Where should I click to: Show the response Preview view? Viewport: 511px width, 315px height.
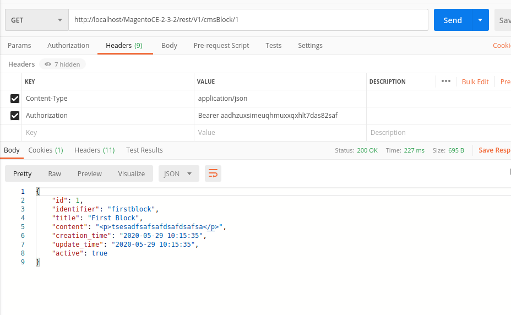tap(89, 173)
